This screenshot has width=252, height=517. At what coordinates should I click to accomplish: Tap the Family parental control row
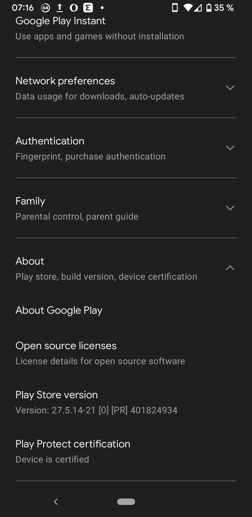[126, 208]
